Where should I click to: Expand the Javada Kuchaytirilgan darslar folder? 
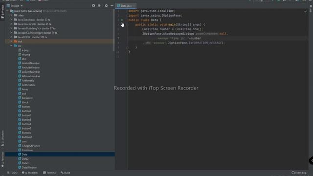tap(11, 33)
